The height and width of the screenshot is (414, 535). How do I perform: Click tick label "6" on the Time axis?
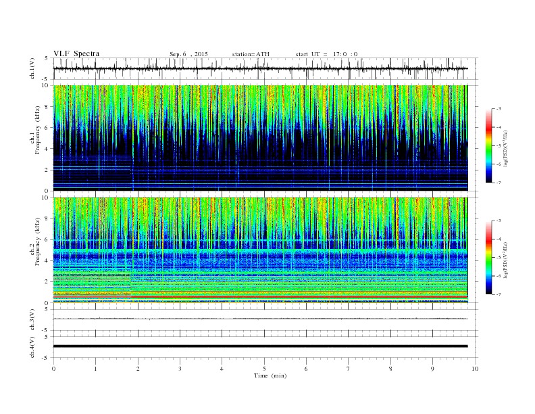click(306, 369)
